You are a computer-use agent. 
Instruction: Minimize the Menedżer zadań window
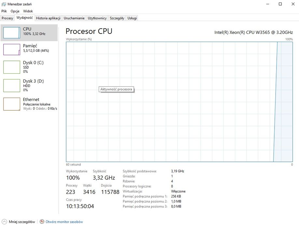(267, 4)
